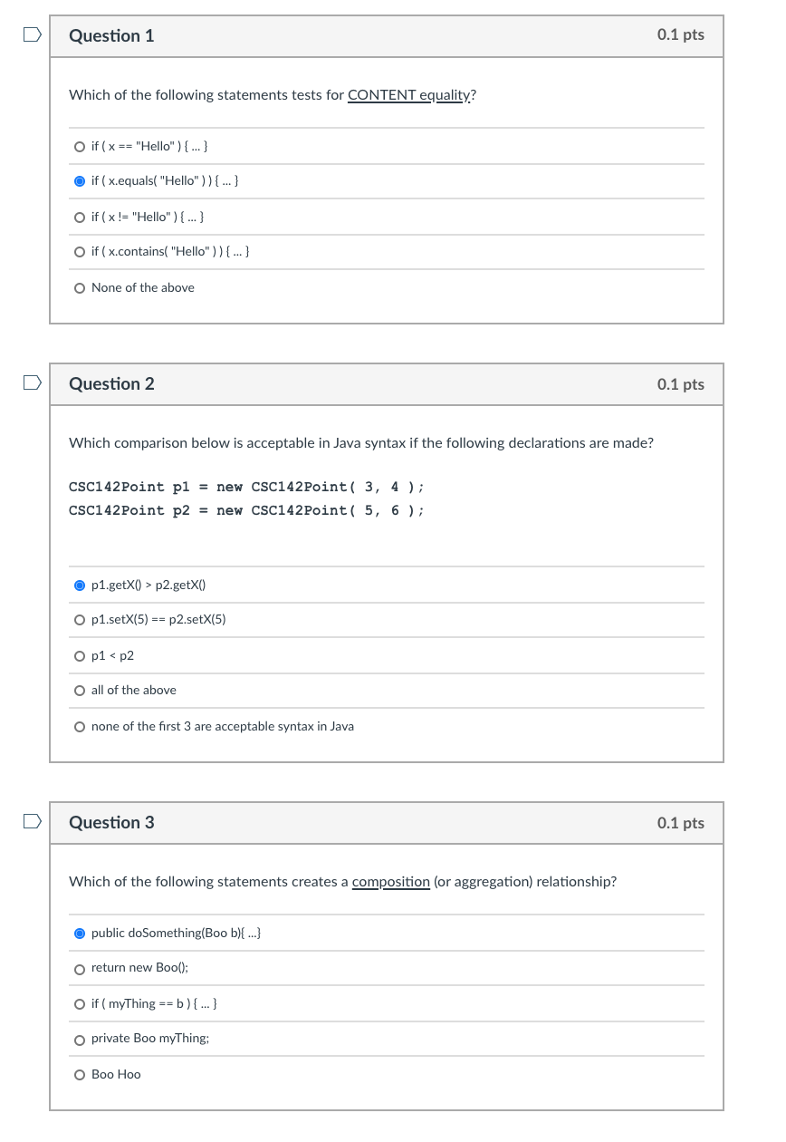Choose the "return new Boo();" answer
The width and height of the screenshot is (786, 1142).
81,968
